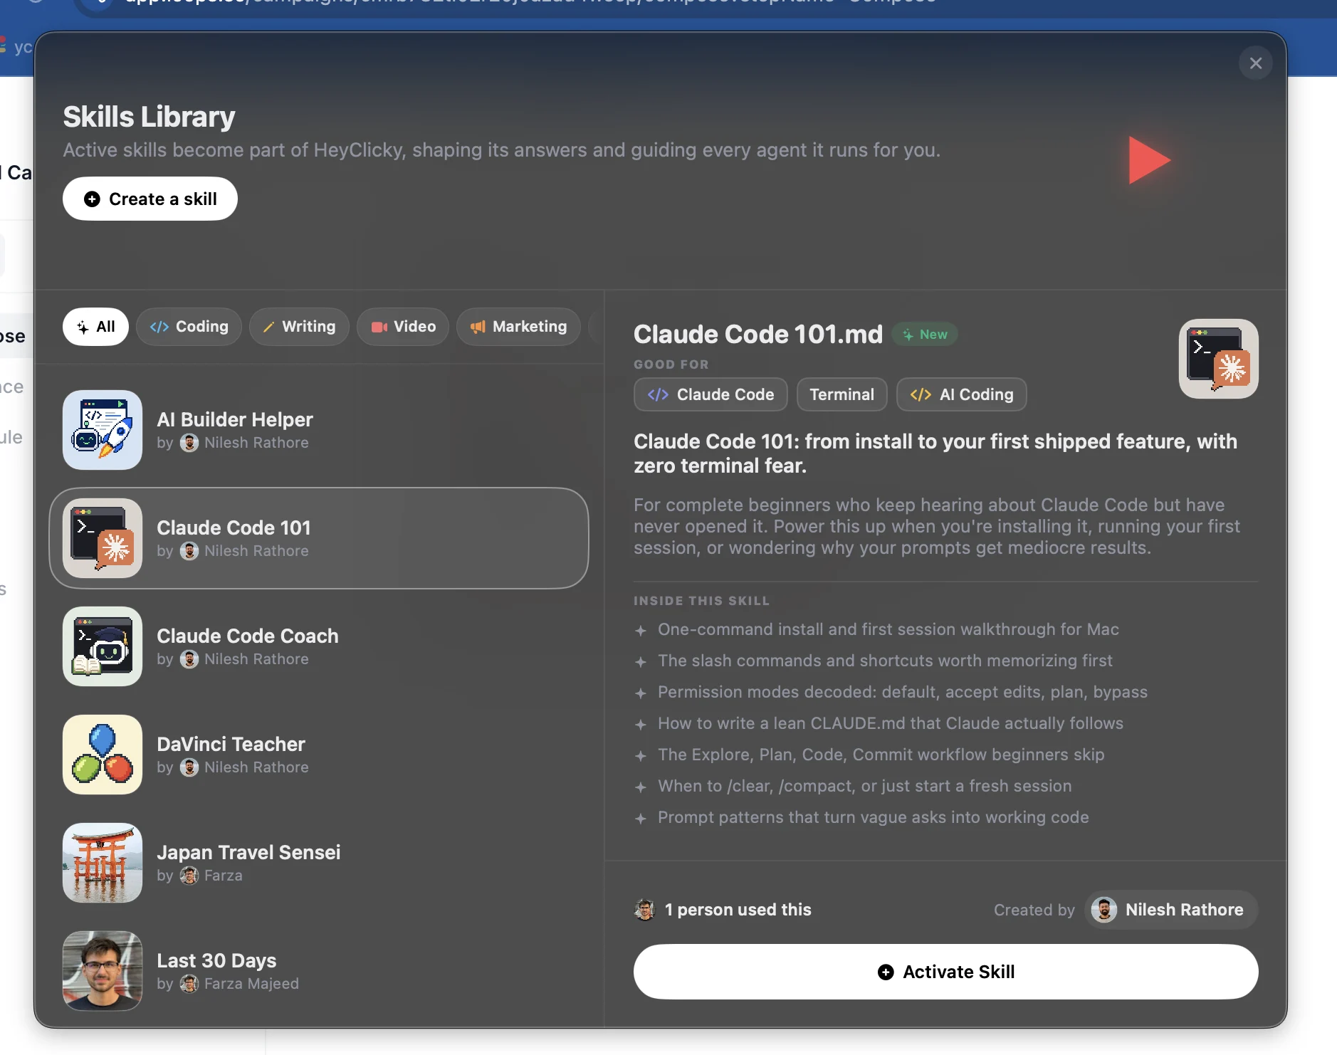Click 'The Explore, Plan, Code, Commit' bullet
The width and height of the screenshot is (1337, 1055).
(881, 755)
